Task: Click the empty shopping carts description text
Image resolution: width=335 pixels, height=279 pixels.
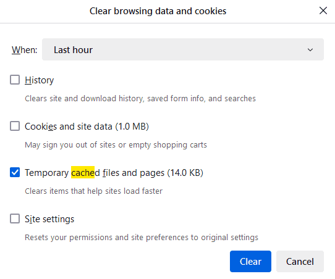Action: point(116,145)
